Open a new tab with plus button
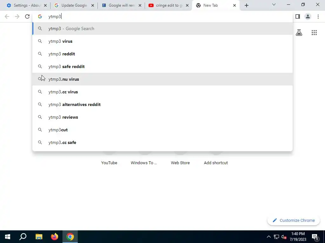325x243 pixels. point(246,6)
